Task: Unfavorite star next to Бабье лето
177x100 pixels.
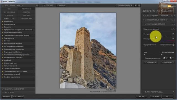Action: pos(3,21)
